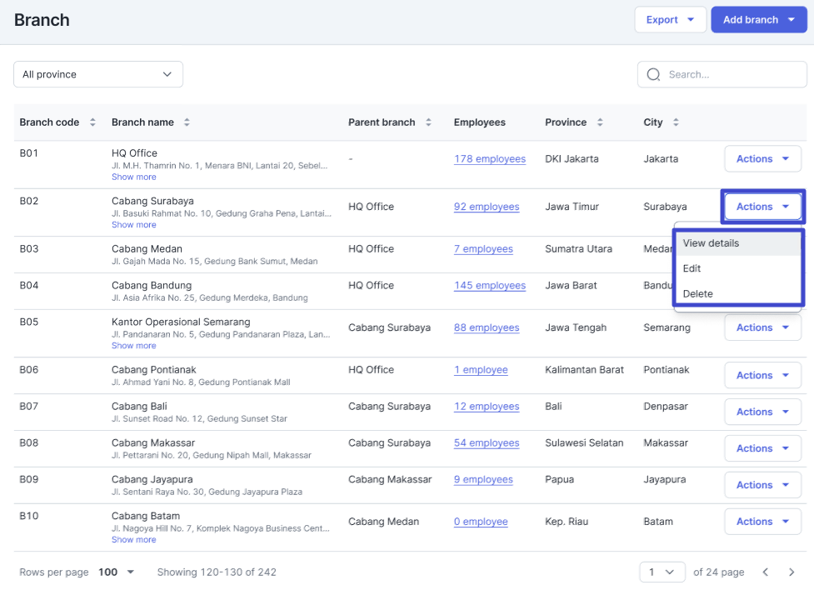This screenshot has width=814, height=590.
Task: Open Actions menu for Cabang Jayapura
Action: click(762, 485)
